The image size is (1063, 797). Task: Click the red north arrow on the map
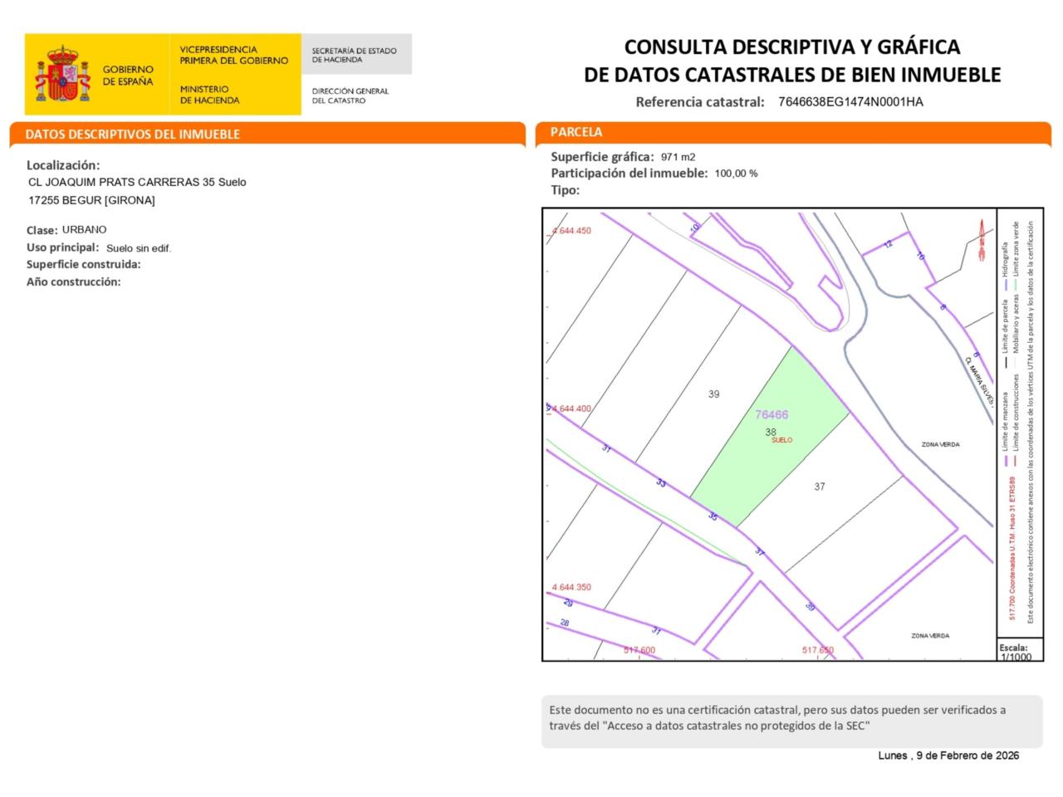[x=981, y=238]
